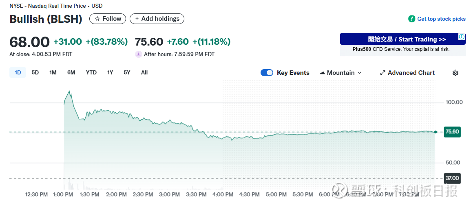Viewport: 471px width, 205px height.
Task: Click At close: 4:00:53 PM EDT text
Action: pos(41,54)
